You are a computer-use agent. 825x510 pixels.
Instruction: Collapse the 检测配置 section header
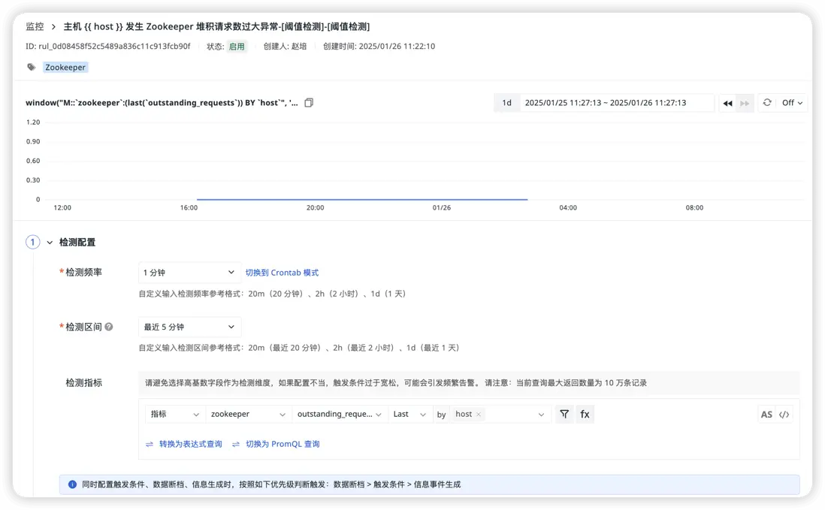point(50,242)
